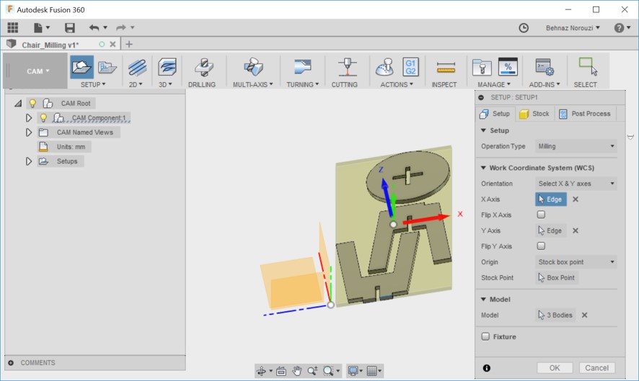Collapse the Work Coordinate System section

coord(483,168)
